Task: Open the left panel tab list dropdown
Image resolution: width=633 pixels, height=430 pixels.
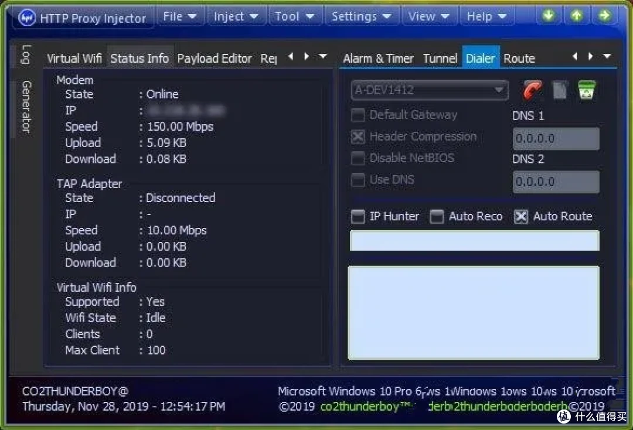Action: click(x=322, y=56)
